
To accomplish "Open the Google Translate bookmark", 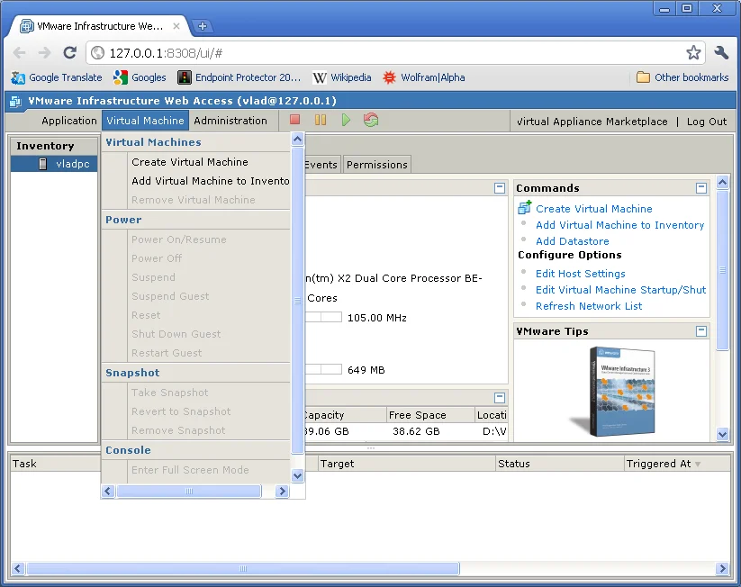I will coord(57,77).
